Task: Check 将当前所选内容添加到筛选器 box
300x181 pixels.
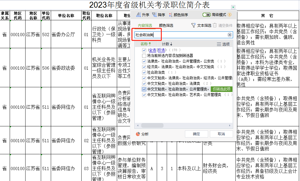Action: tap(144, 56)
